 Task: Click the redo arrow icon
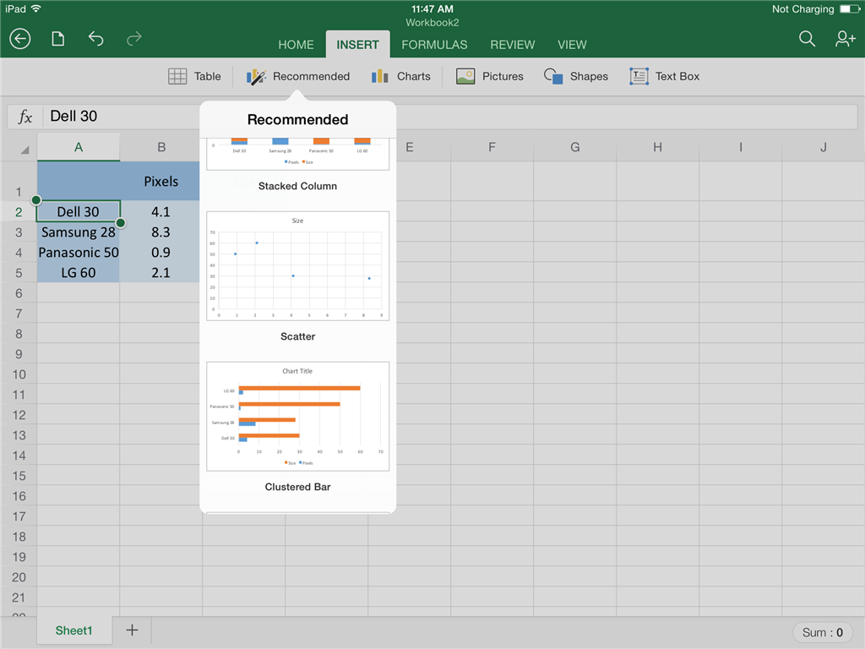pos(134,39)
